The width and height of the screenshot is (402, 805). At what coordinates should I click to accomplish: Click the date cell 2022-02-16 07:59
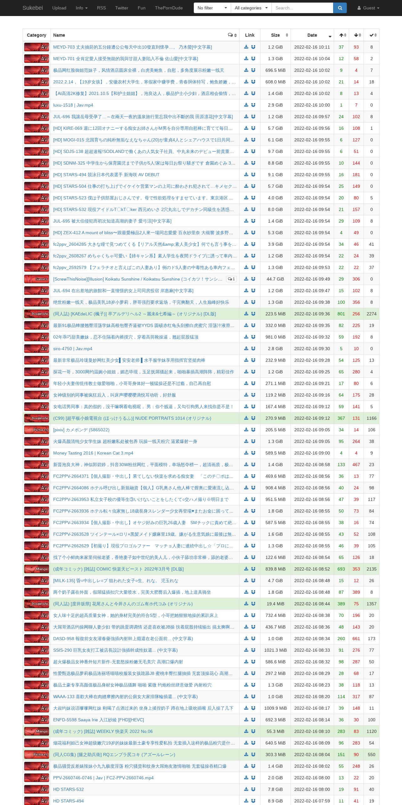312,801
